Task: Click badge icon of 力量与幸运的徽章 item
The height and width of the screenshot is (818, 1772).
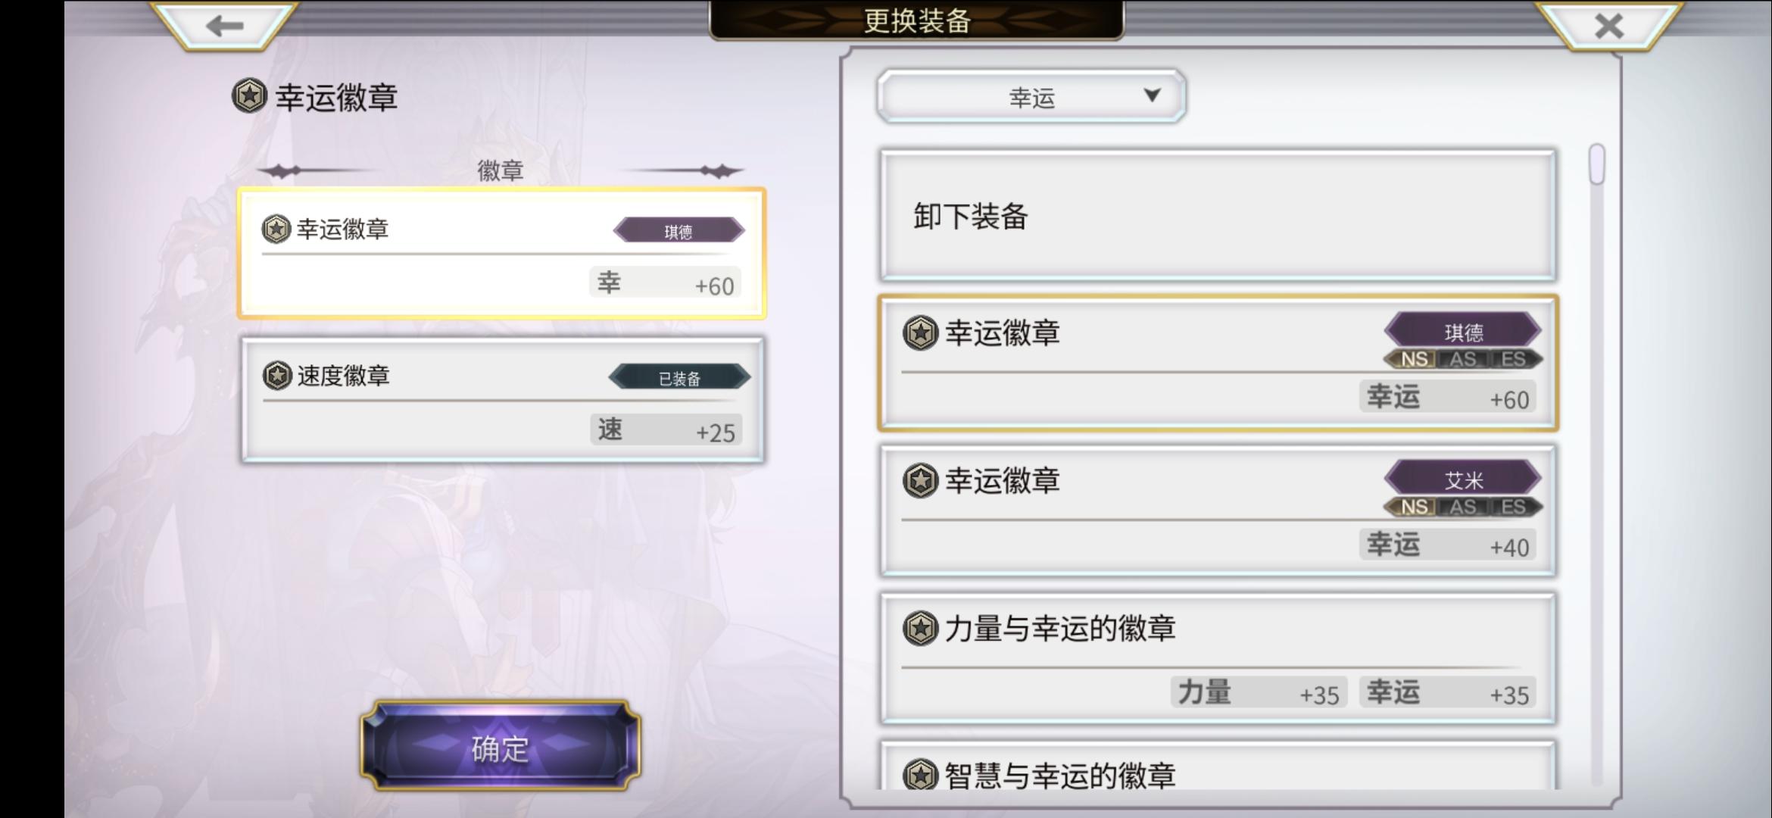Action: (920, 629)
